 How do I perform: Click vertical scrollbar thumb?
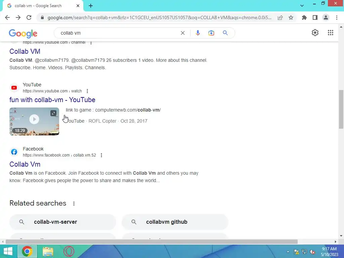click(x=341, y=109)
